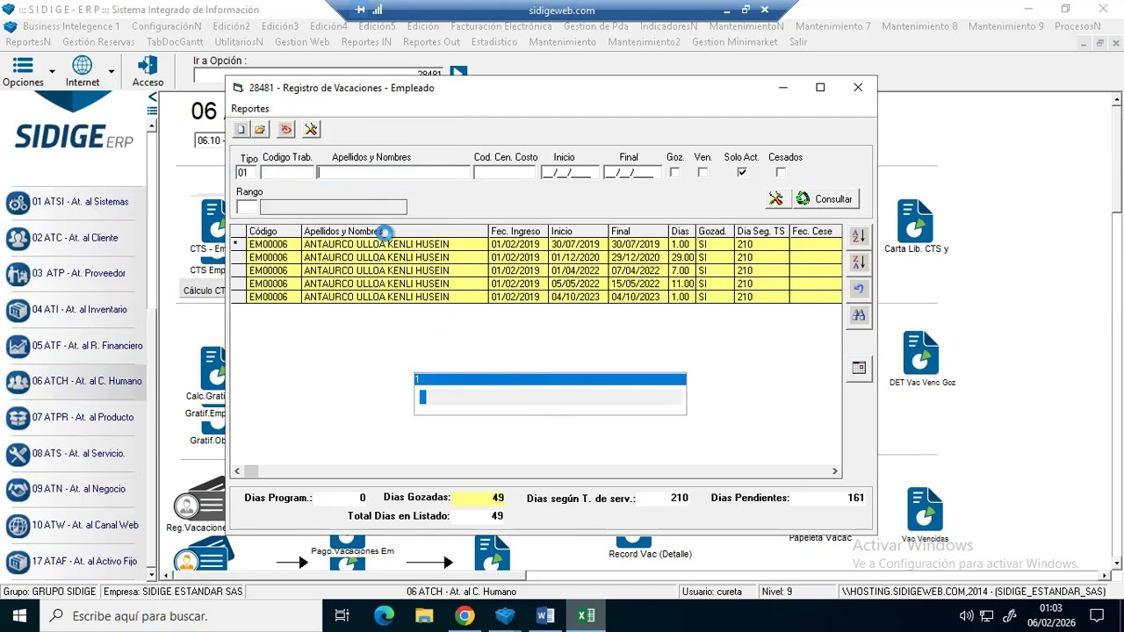
Task: Open 01 ATSI - At. al Sistemas module
Action: pyautogui.click(x=73, y=202)
